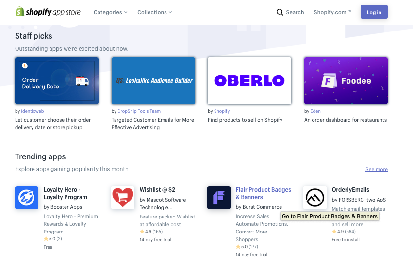Open the OrderlyEmails mountain icon
This screenshot has width=413, height=280.
[315, 198]
